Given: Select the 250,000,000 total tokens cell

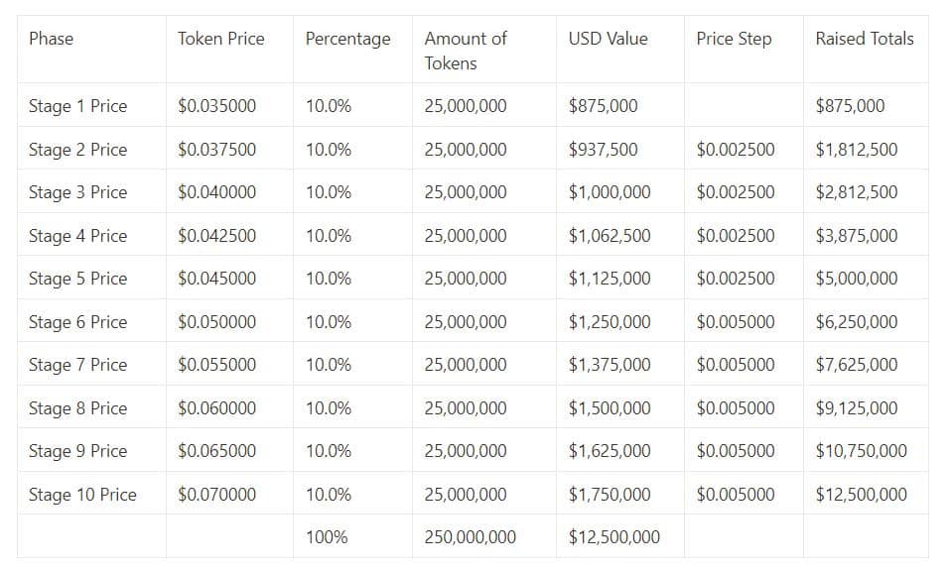Looking at the screenshot, I should click(x=470, y=537).
